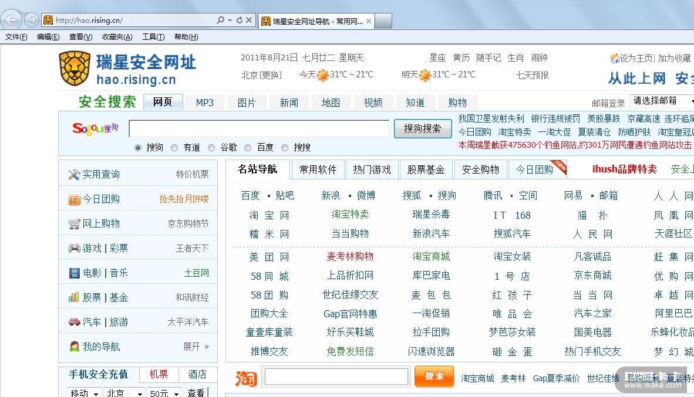Click the 北京 [更换] city link
This screenshot has height=397, width=694.
pyautogui.click(x=262, y=75)
